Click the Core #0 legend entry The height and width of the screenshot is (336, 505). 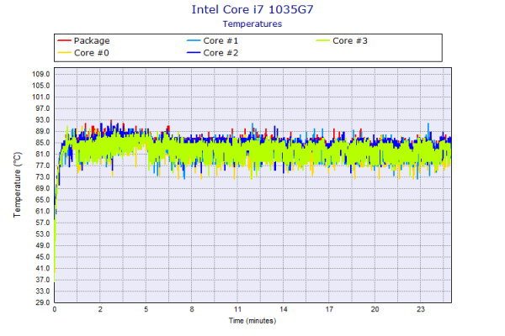click(83, 53)
